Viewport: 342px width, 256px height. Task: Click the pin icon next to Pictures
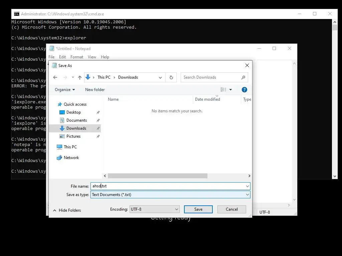click(98, 136)
